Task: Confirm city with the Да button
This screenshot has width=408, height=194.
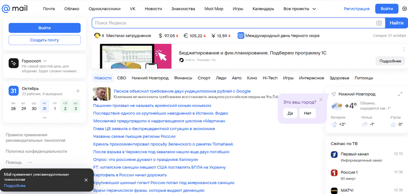Action: (290, 113)
